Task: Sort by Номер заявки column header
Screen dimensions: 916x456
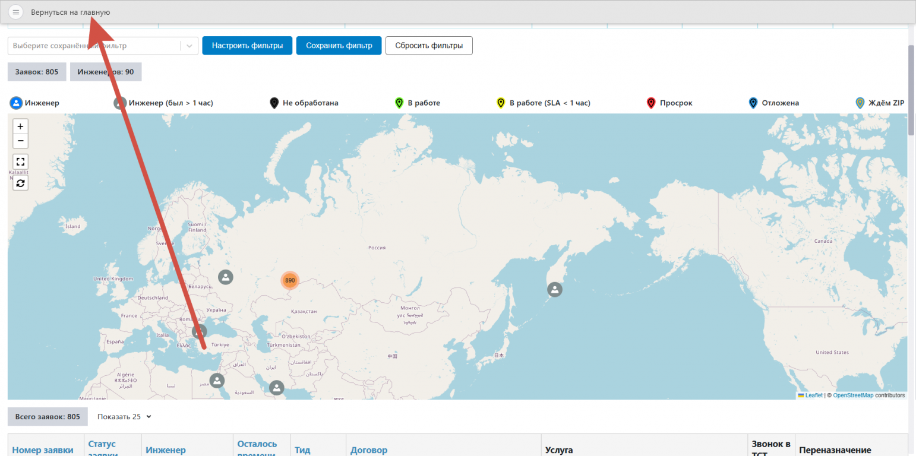Action: click(43, 450)
